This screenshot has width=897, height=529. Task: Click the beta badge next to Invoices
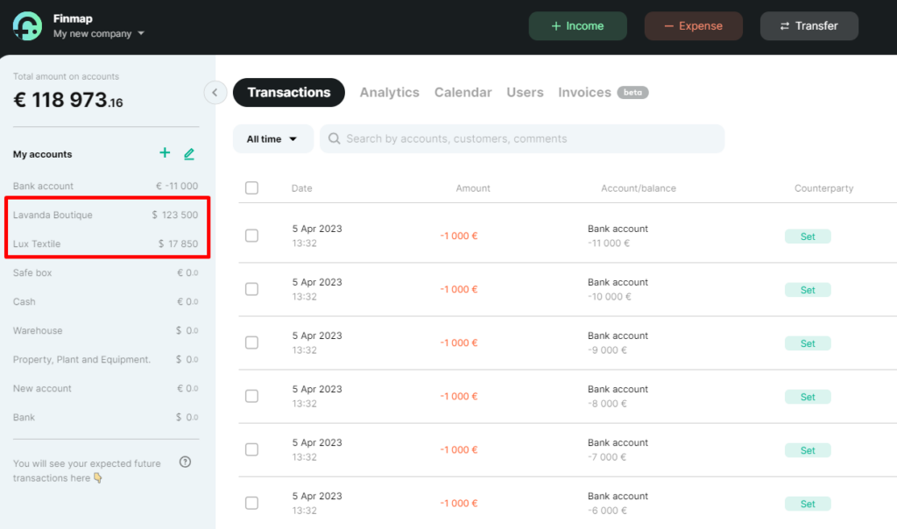[x=632, y=93]
